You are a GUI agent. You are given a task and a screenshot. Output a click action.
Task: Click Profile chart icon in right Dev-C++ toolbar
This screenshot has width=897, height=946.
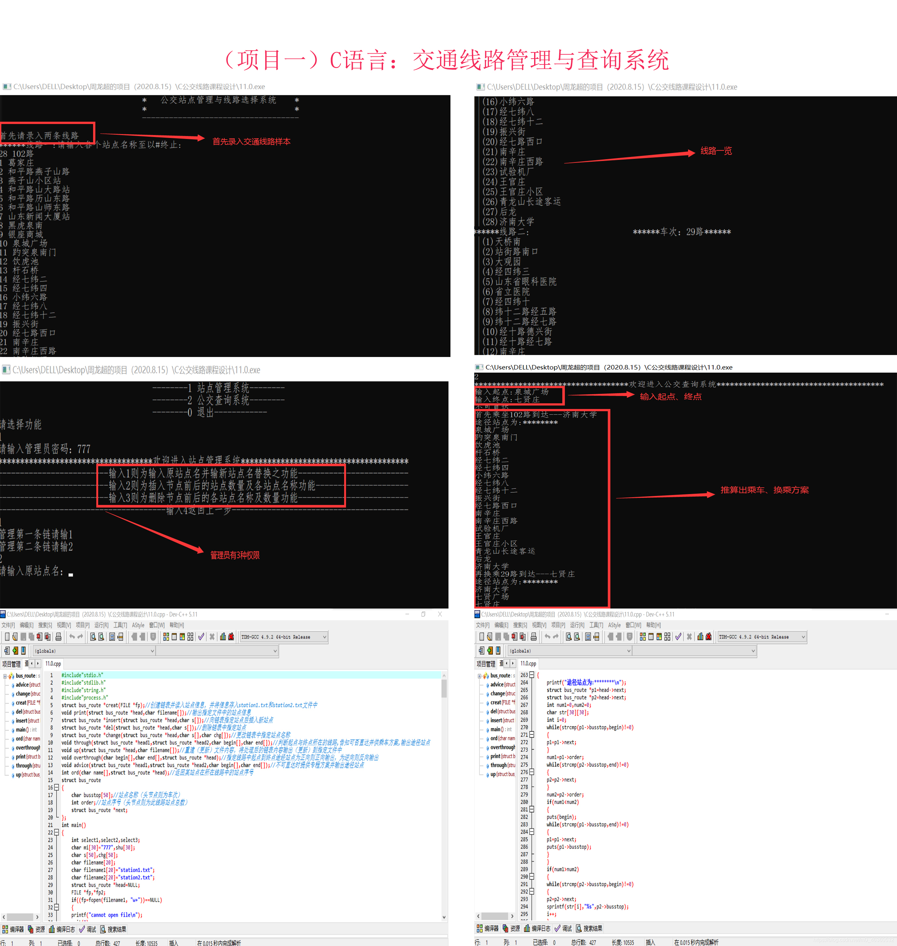(x=700, y=637)
